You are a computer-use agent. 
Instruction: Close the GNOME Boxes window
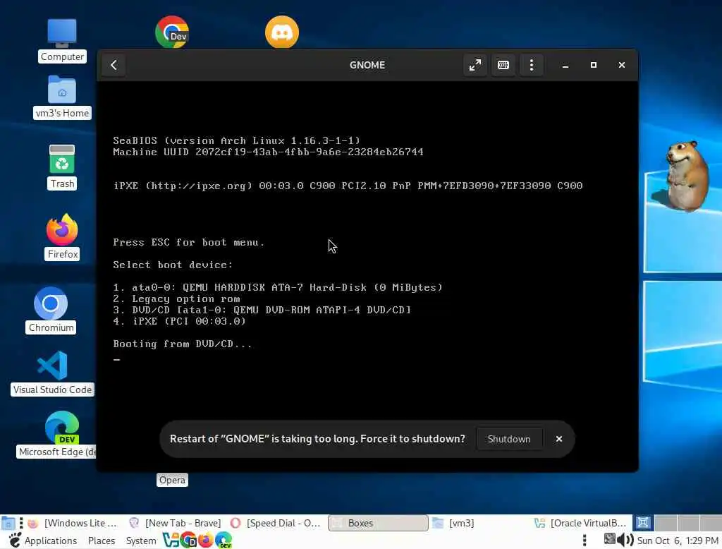point(622,65)
